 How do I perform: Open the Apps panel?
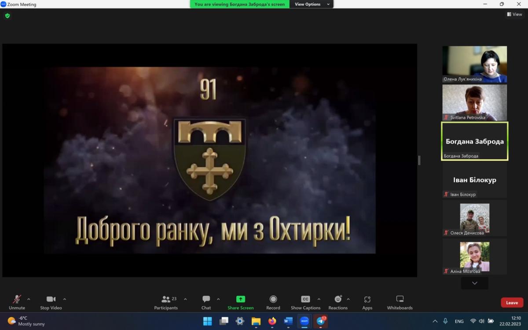[367, 299]
